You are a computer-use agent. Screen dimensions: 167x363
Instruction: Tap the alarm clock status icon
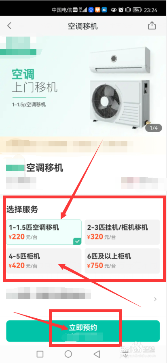pyautogui.click(x=121, y=10)
